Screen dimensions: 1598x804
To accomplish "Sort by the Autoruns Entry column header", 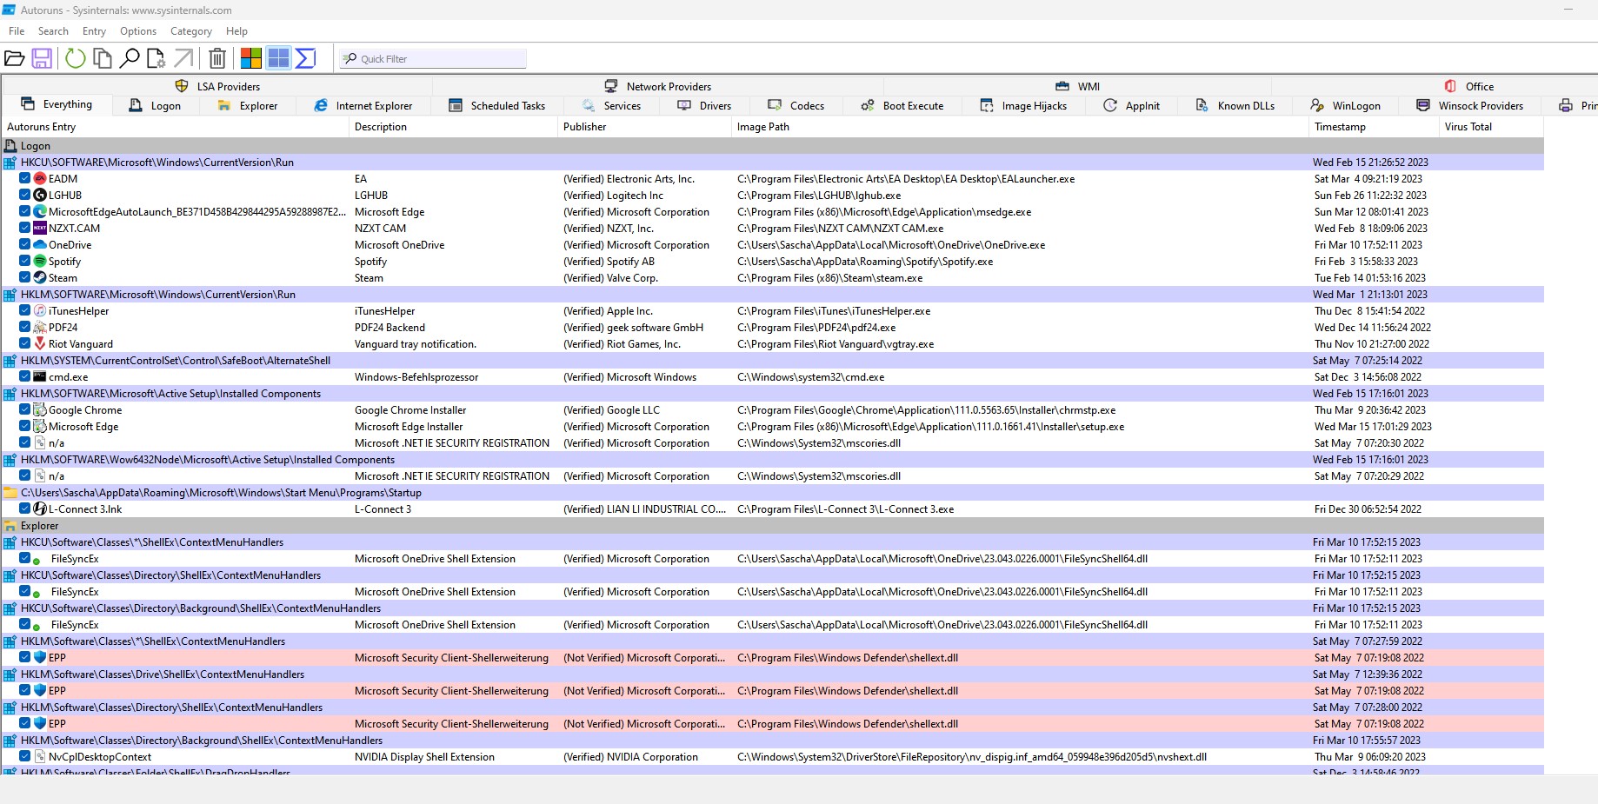I will [x=175, y=127].
